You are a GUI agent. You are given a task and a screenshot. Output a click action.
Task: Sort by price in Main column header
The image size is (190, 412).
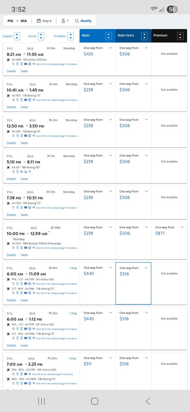[x=109, y=36]
